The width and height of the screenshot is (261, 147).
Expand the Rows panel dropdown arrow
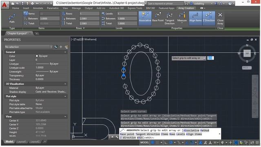click(84, 28)
